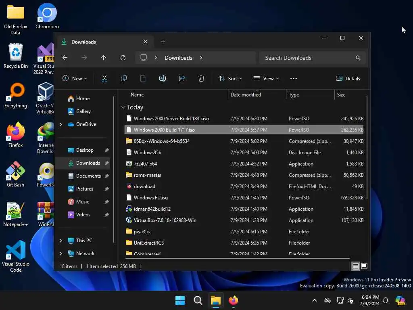Go back with the left arrow button
The height and width of the screenshot is (310, 413).
[65, 58]
